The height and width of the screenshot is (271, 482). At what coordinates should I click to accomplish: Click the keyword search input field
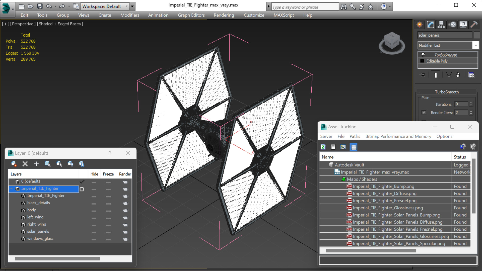tap(305, 7)
